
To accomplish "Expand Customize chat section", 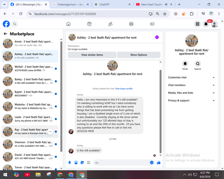I will pyautogui.click(x=191, y=77).
